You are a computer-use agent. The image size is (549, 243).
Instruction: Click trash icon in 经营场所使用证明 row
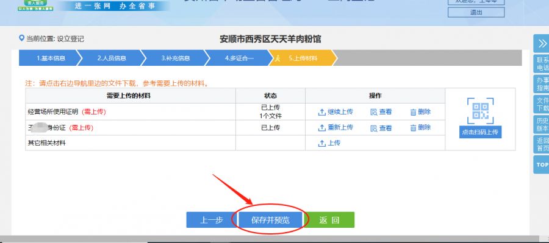tap(413, 112)
